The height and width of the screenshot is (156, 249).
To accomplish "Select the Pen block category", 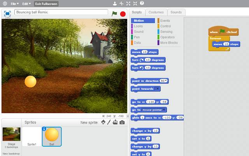I will click(x=137, y=37).
